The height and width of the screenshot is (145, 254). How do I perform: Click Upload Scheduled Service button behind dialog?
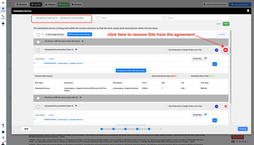pyautogui.click(x=215, y=5)
